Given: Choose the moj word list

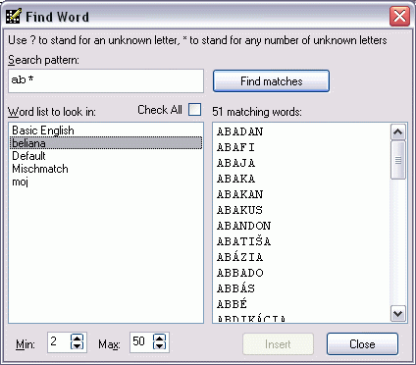Looking at the screenshot, I should tap(21, 182).
